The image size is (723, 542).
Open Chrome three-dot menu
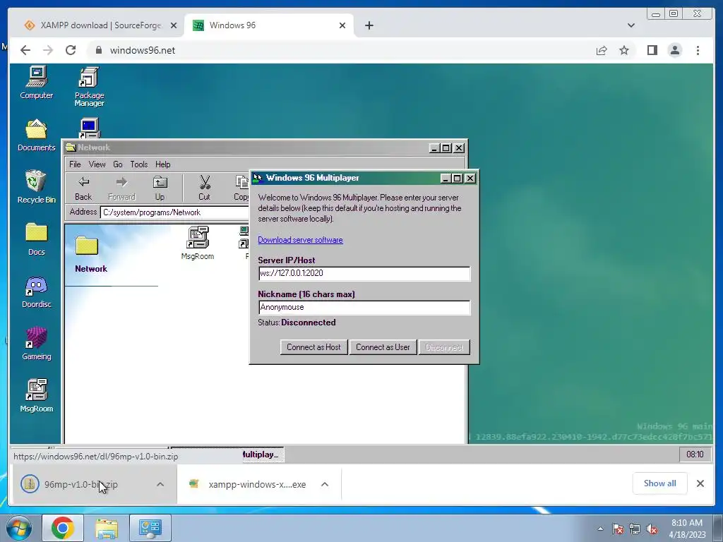pyautogui.click(x=698, y=50)
